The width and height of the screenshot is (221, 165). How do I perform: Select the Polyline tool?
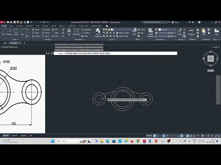(9, 32)
